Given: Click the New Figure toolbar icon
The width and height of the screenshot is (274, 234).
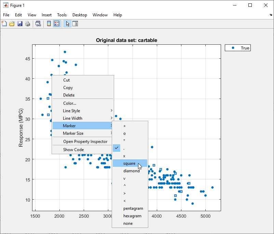Looking at the screenshot, I should [4, 24].
